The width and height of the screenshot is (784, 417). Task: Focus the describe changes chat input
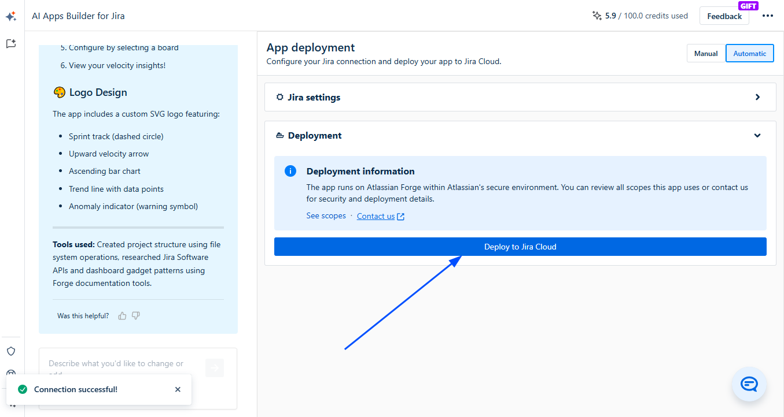(122, 364)
